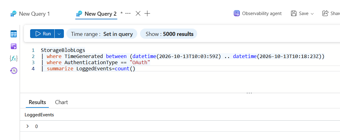Viewport: 340px width, 140px height.
Task: Click the results pane splitter ellipsis handle
Action: coord(249,93)
